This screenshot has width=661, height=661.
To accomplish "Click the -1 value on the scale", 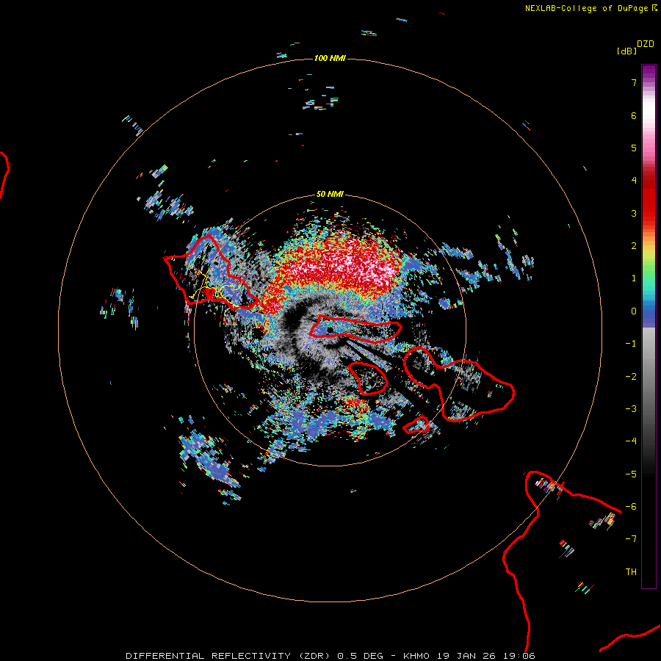I will click(x=631, y=344).
